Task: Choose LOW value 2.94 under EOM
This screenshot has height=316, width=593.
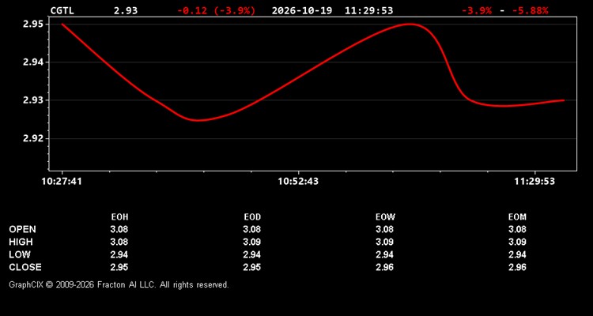Action: coord(517,254)
